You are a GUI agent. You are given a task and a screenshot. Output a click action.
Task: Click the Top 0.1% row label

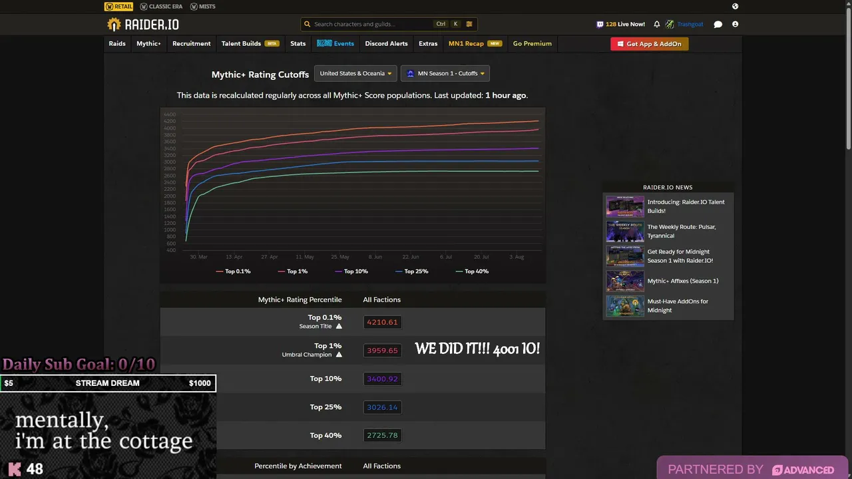coord(325,317)
